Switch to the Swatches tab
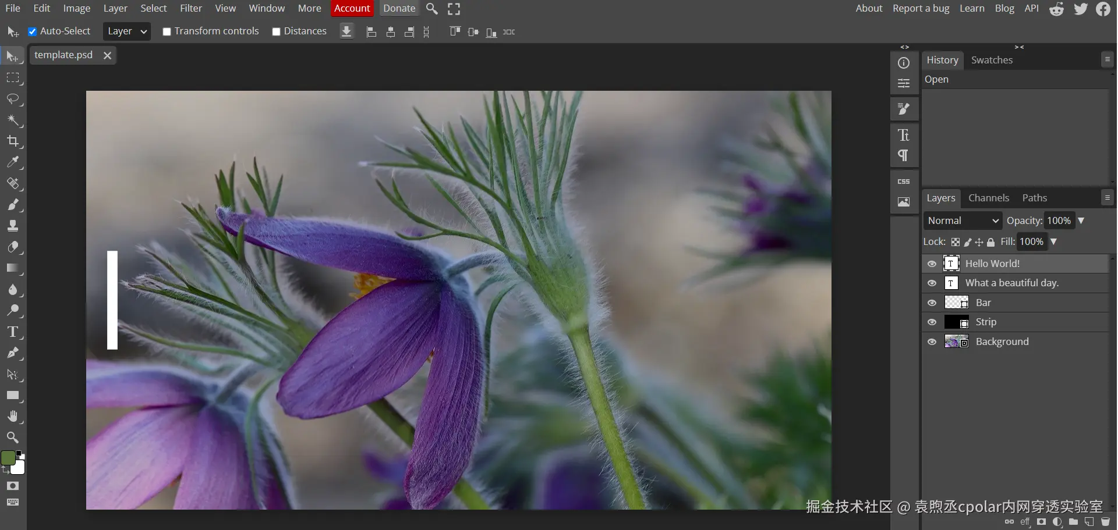Viewport: 1118px width, 530px height. tap(992, 60)
